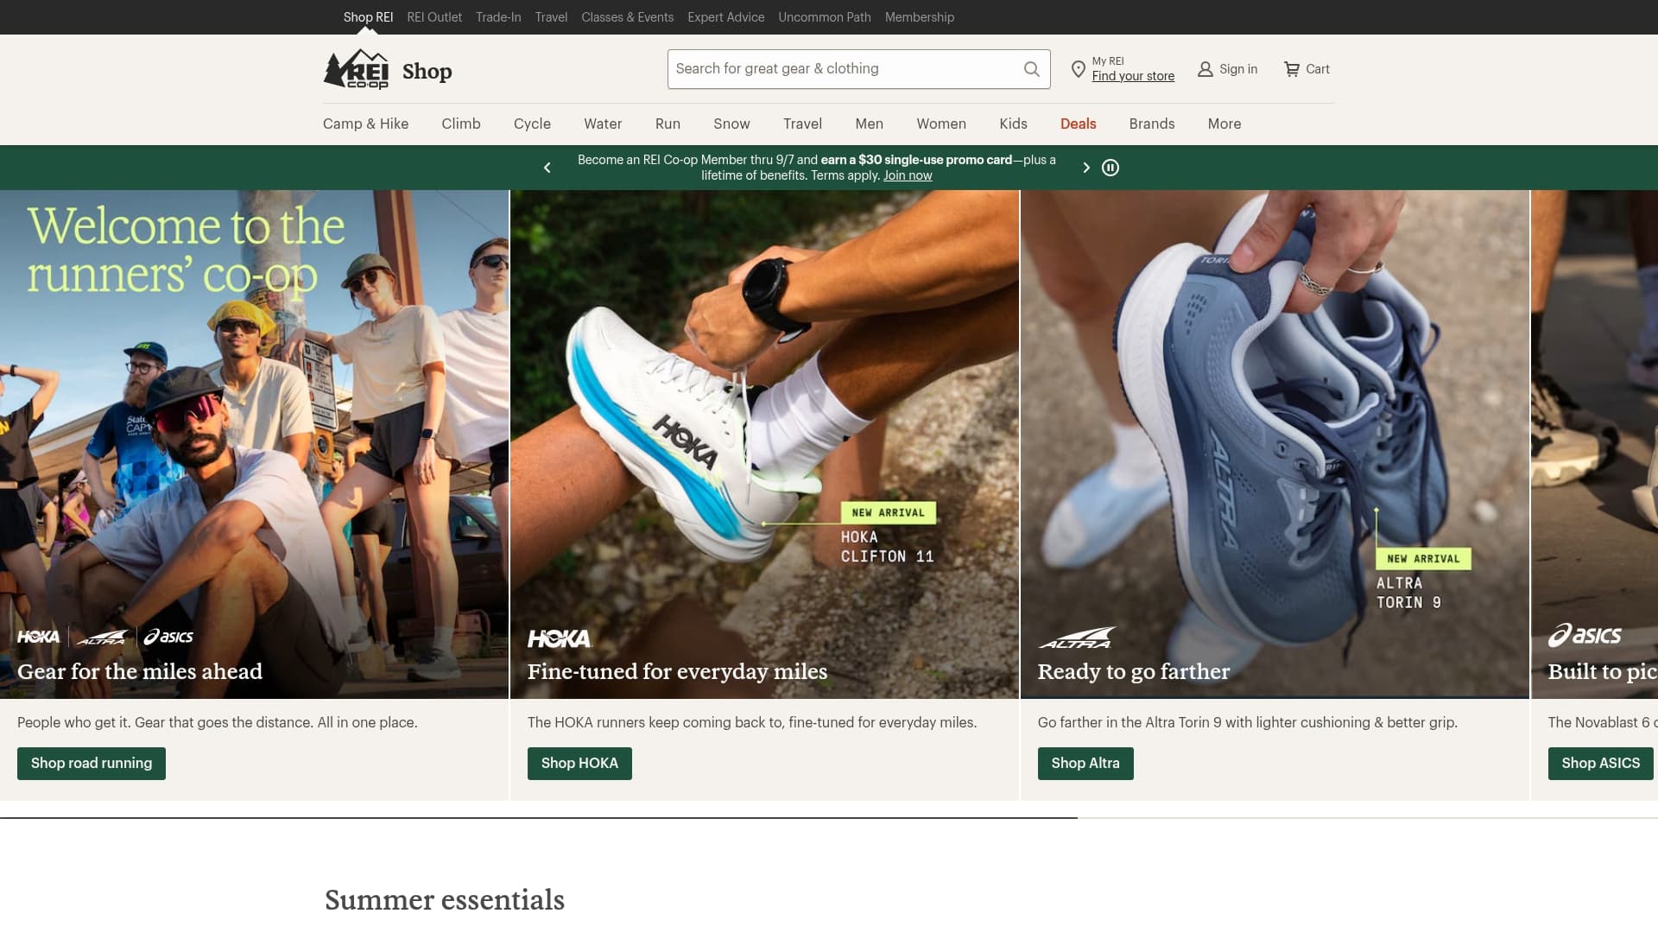This screenshot has width=1658, height=933.
Task: Open the Altra Torin 9 shoe image
Action: pyautogui.click(x=1275, y=444)
